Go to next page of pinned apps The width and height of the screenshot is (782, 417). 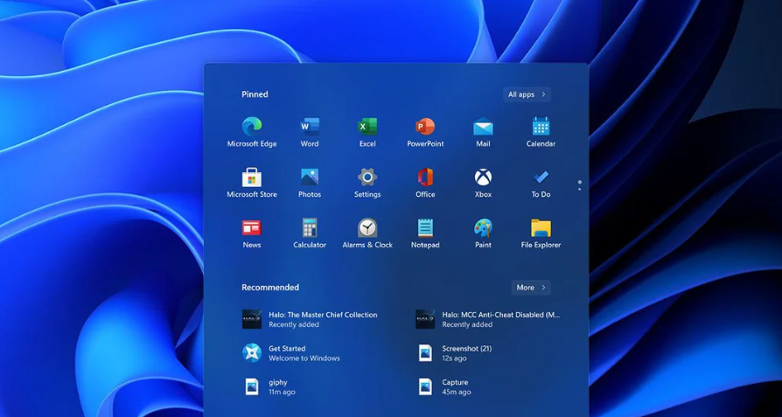coord(580,189)
